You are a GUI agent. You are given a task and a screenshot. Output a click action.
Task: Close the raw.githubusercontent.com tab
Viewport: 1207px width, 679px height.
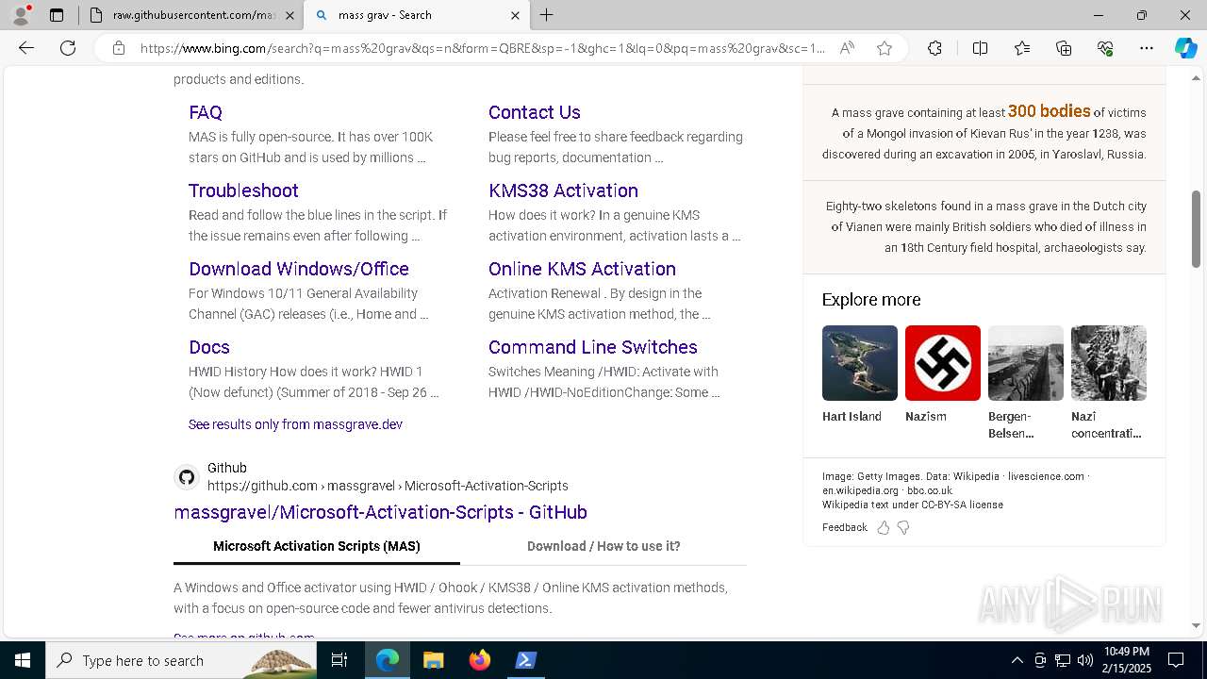tap(289, 15)
